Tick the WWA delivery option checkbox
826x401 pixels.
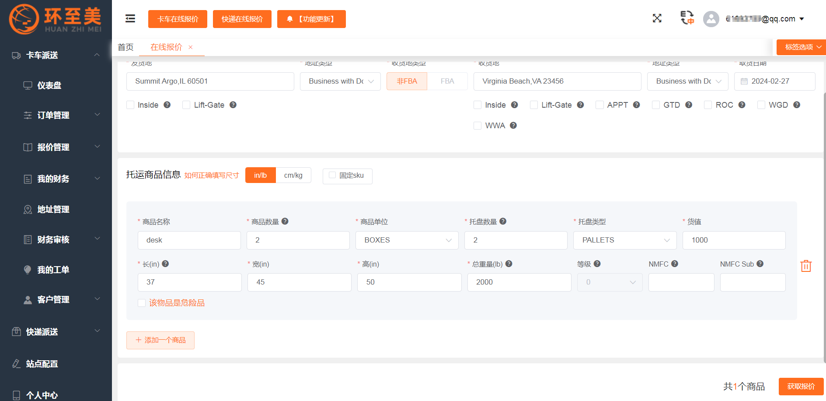477,126
